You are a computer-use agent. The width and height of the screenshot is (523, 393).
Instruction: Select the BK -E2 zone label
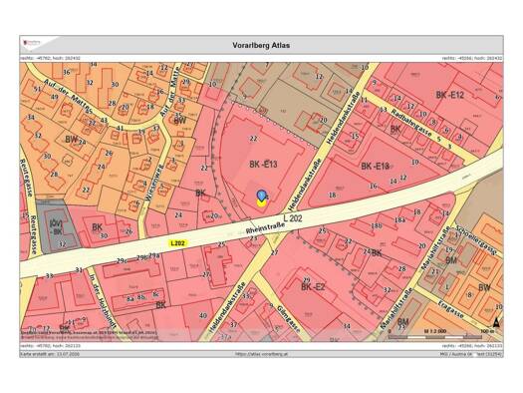(x=313, y=287)
